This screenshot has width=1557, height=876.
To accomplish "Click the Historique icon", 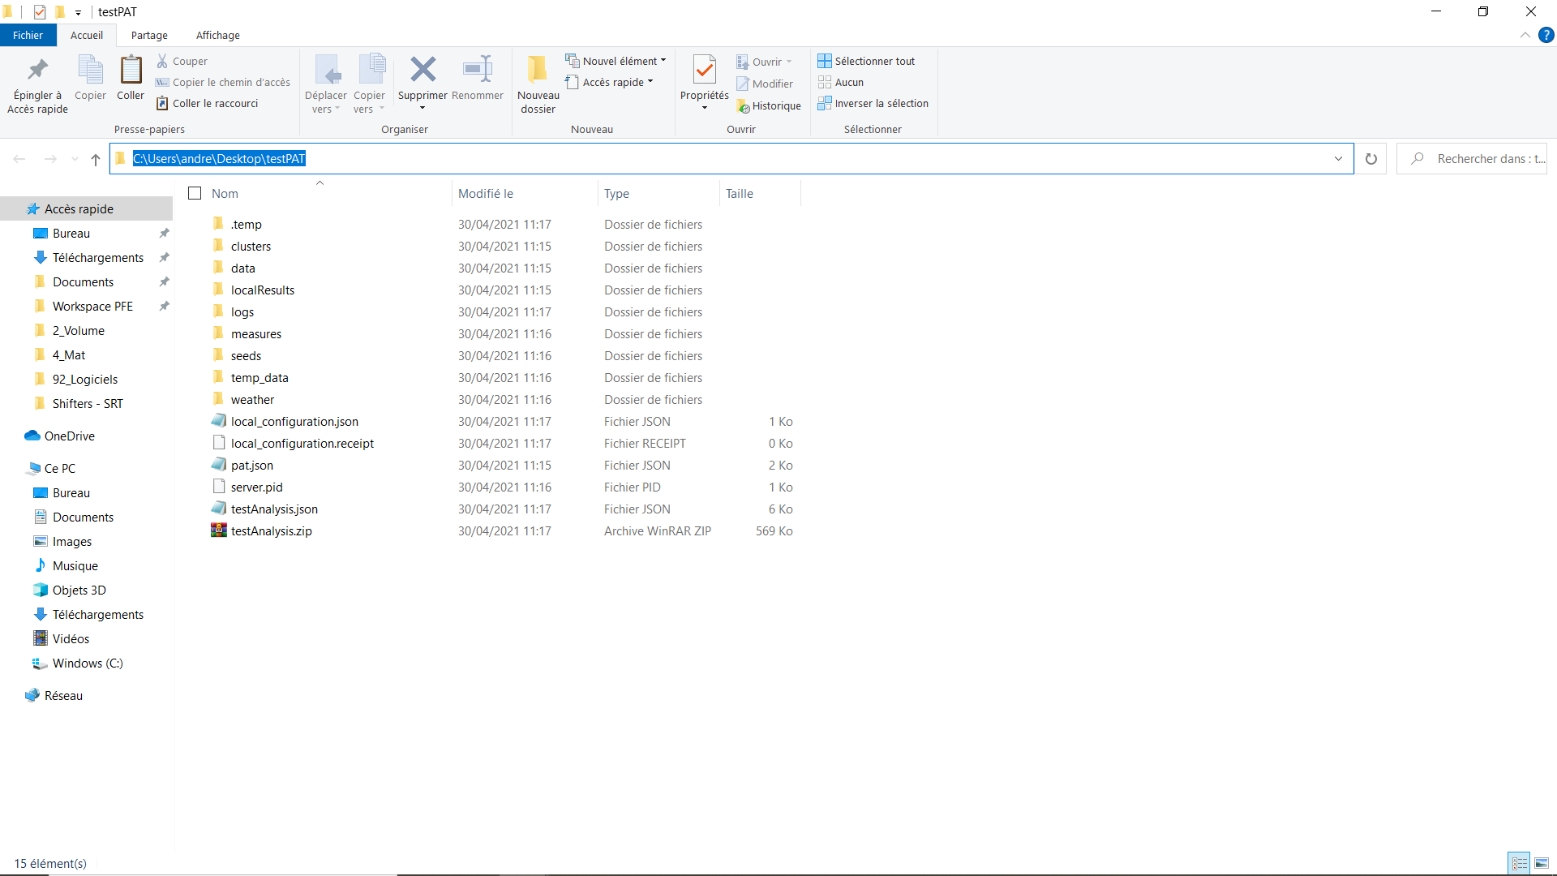I will tap(743, 106).
